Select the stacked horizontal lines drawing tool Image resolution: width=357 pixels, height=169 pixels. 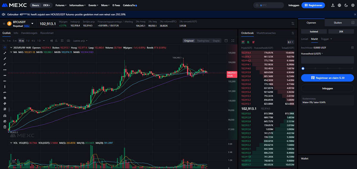coord(5,109)
